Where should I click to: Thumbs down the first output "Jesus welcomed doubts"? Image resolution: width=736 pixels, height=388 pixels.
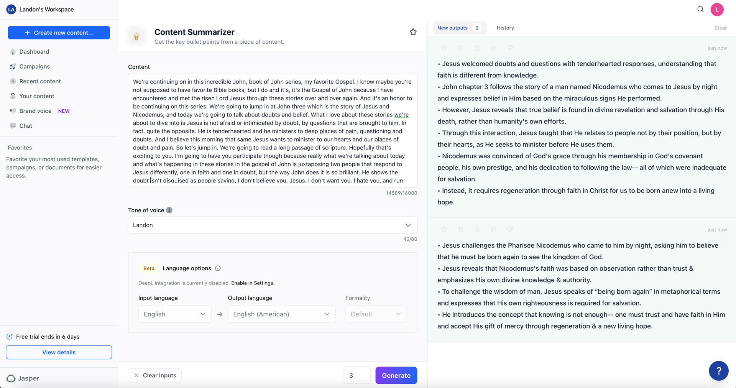(x=510, y=48)
